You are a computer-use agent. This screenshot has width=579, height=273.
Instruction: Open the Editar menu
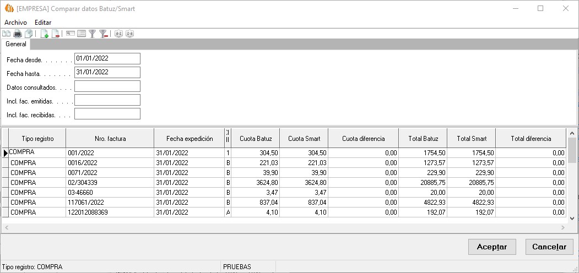tap(43, 23)
